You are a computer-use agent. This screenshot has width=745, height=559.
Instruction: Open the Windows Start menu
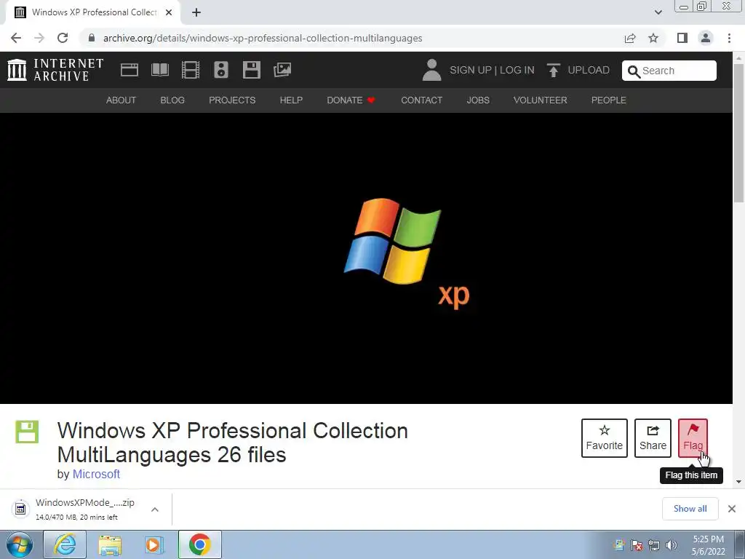[x=19, y=544]
